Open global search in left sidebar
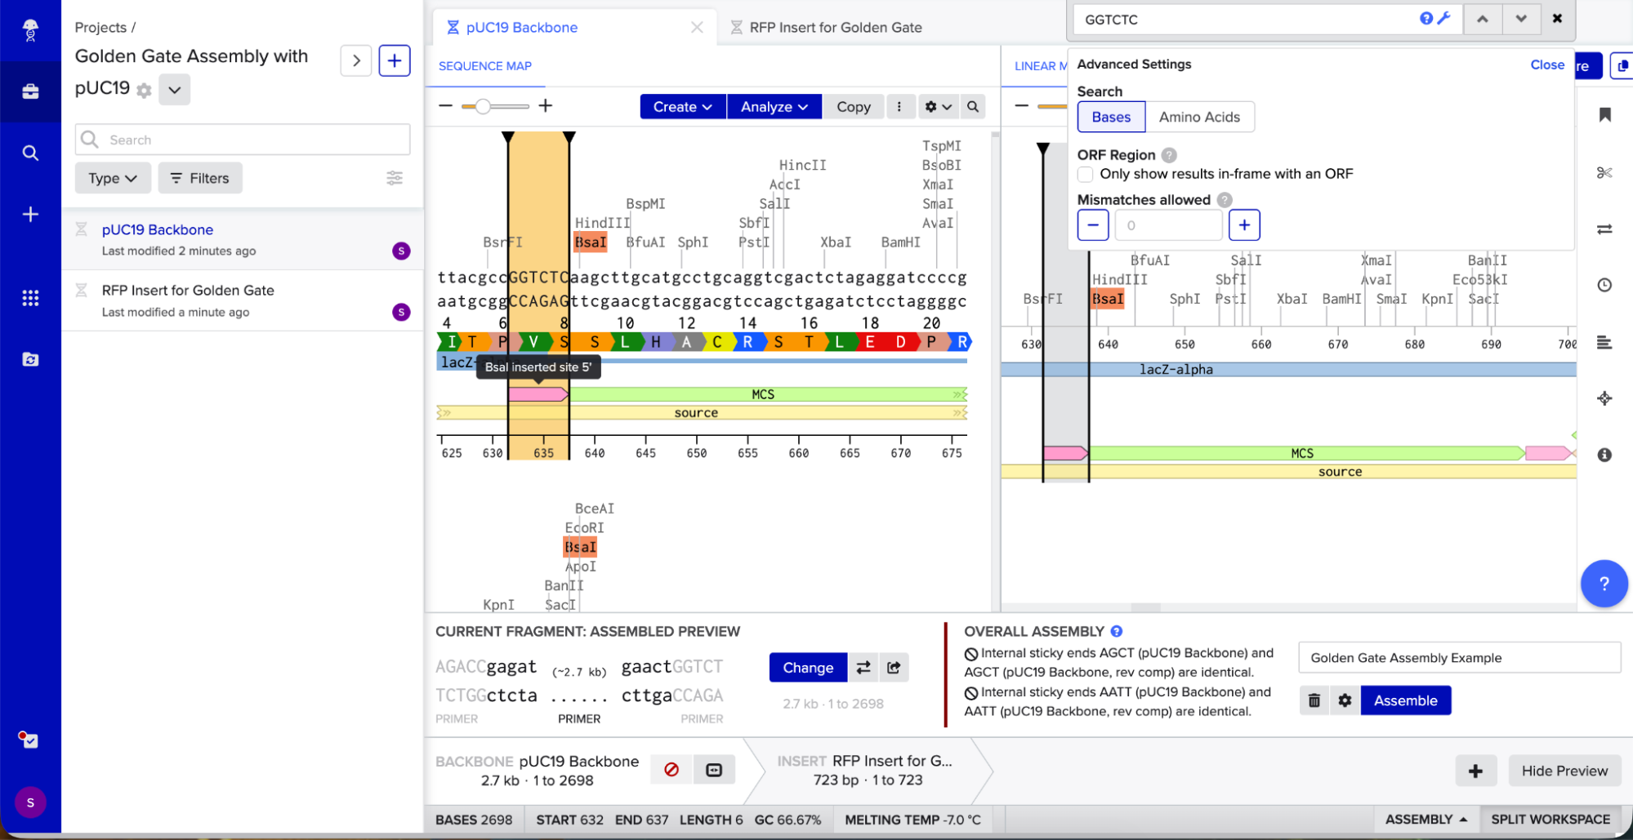1633x840 pixels. [30, 153]
